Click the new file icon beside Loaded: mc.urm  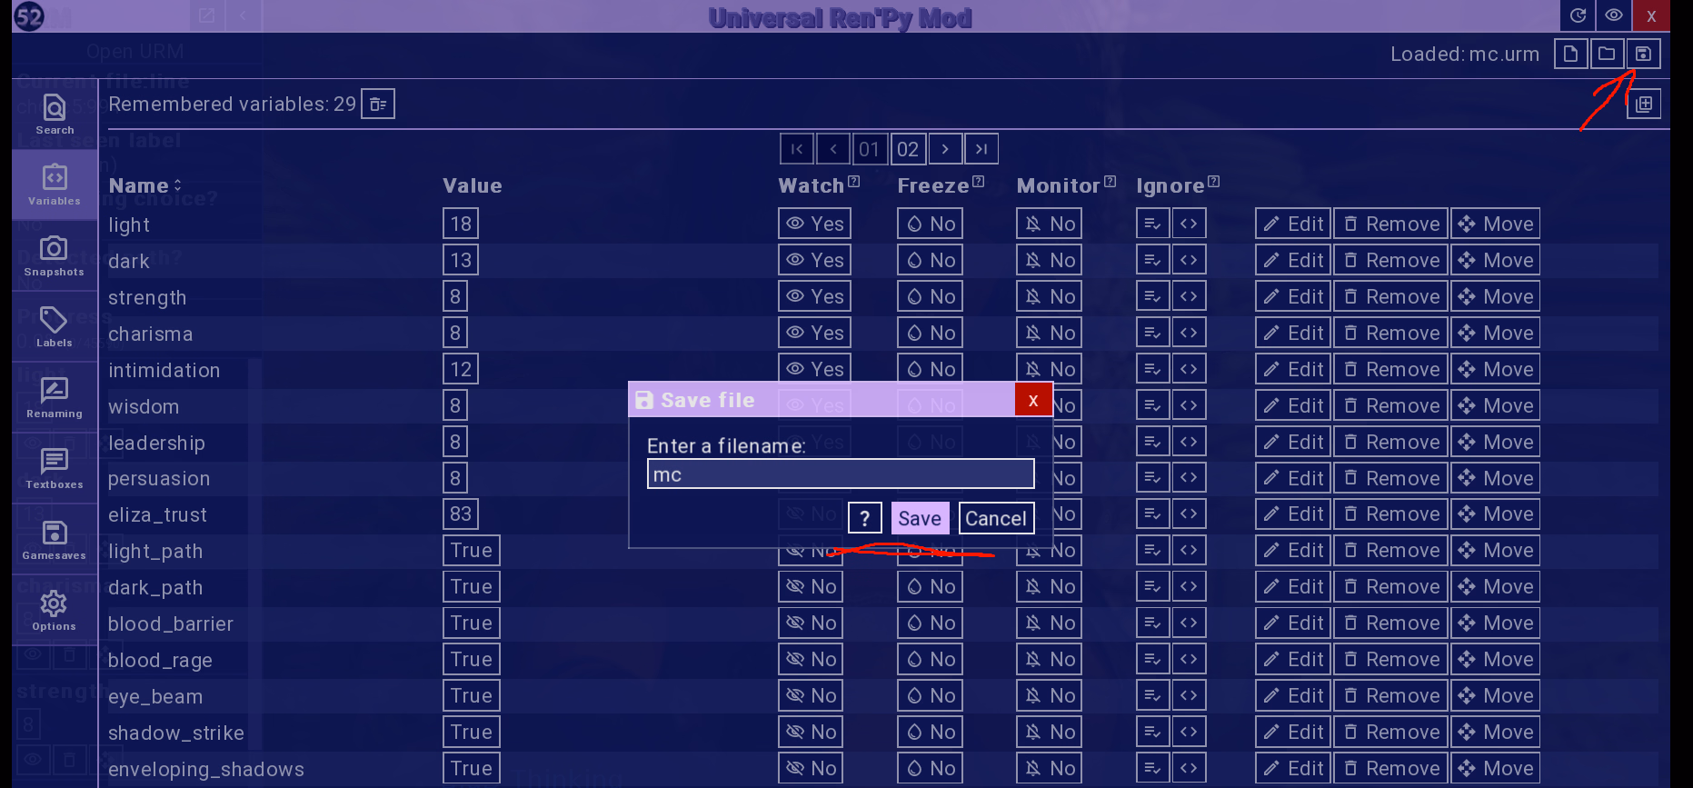tap(1570, 54)
